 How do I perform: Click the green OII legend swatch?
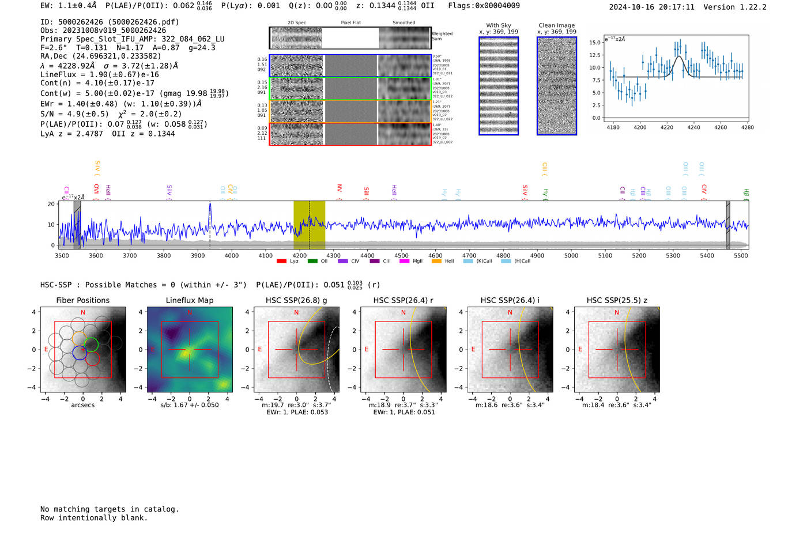[312, 261]
